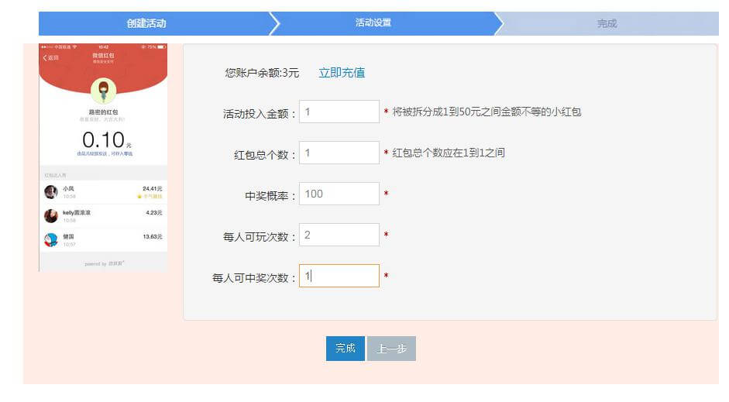Screen dimensions: 729x402
Task: Select the 中奖概率 field showing 100
Action: point(339,194)
